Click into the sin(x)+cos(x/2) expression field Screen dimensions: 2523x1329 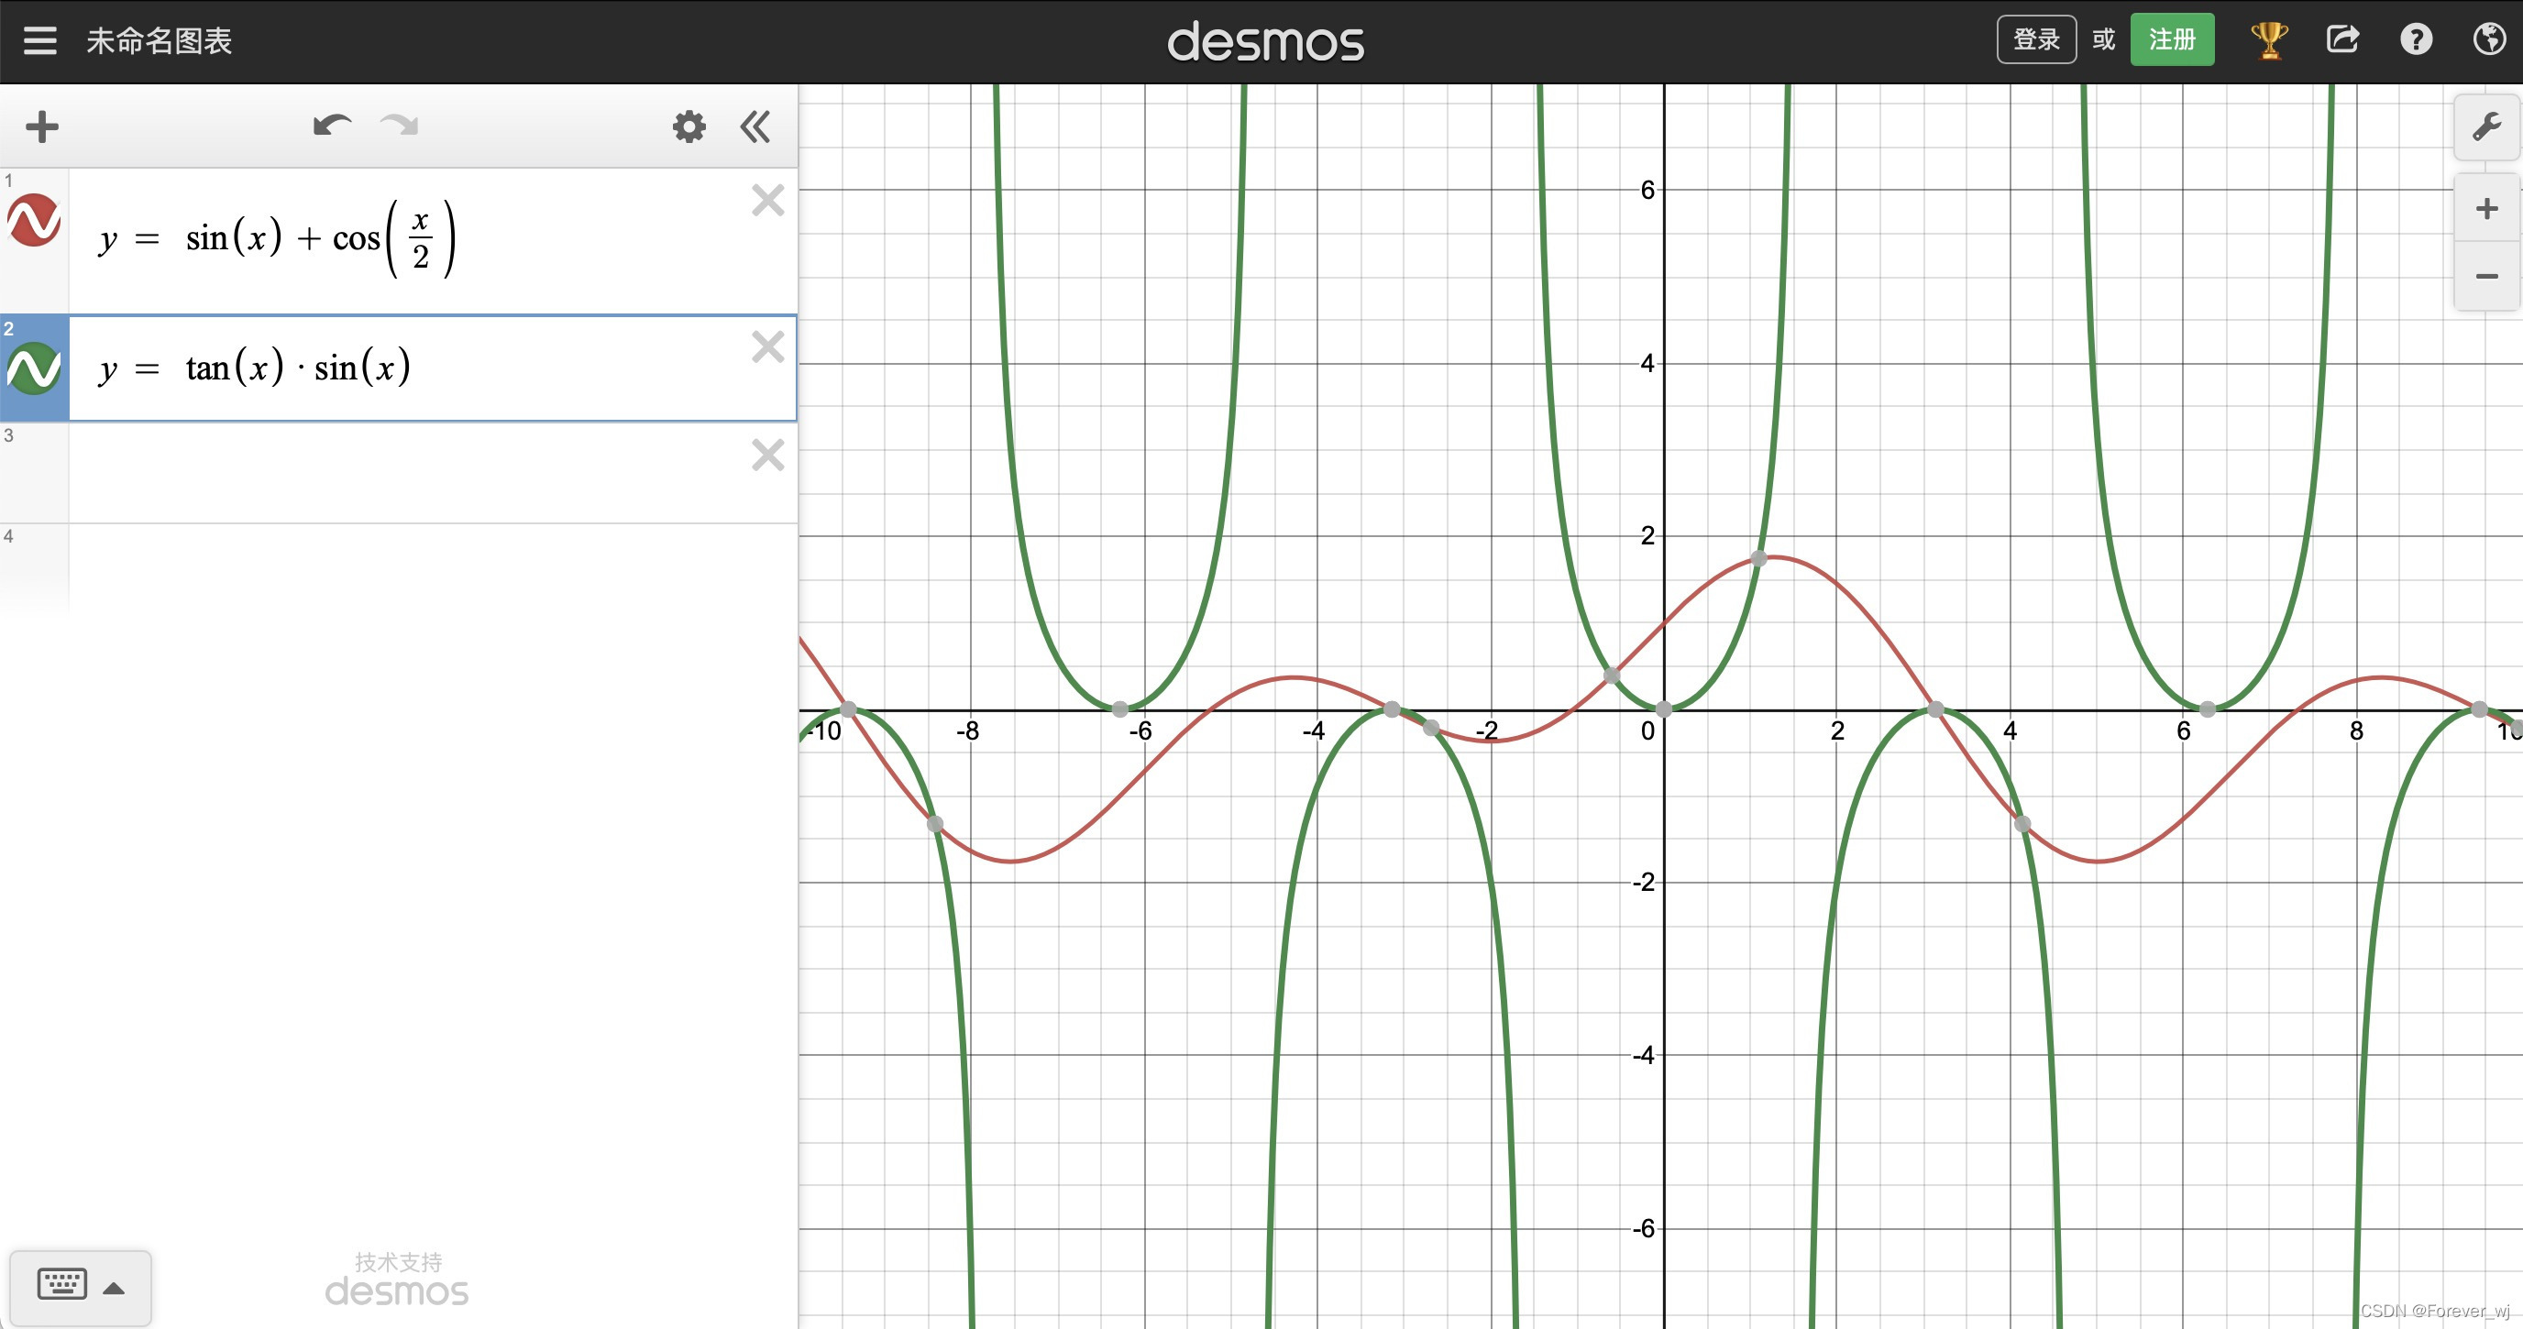[x=432, y=240]
